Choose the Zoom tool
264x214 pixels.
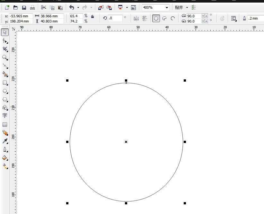coord(5,58)
